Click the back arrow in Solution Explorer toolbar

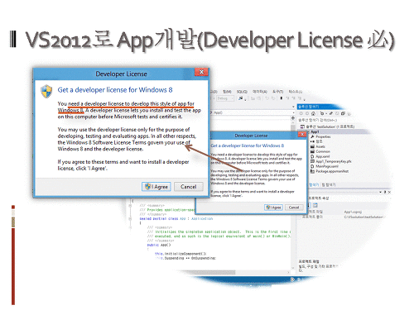pos(301,113)
